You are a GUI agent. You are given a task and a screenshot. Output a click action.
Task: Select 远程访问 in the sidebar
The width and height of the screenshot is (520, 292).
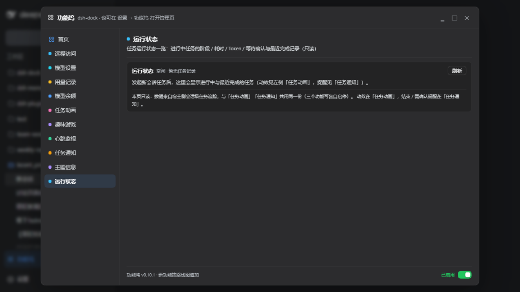coord(80,54)
